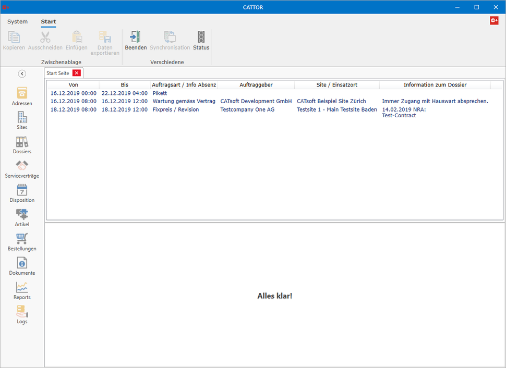506x368 pixels.
Task: Click the 14.02.2019 NRA Test-Contract note
Action: (404, 113)
